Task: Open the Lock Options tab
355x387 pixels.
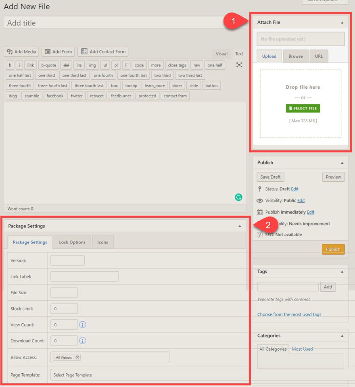Action: coord(72,242)
